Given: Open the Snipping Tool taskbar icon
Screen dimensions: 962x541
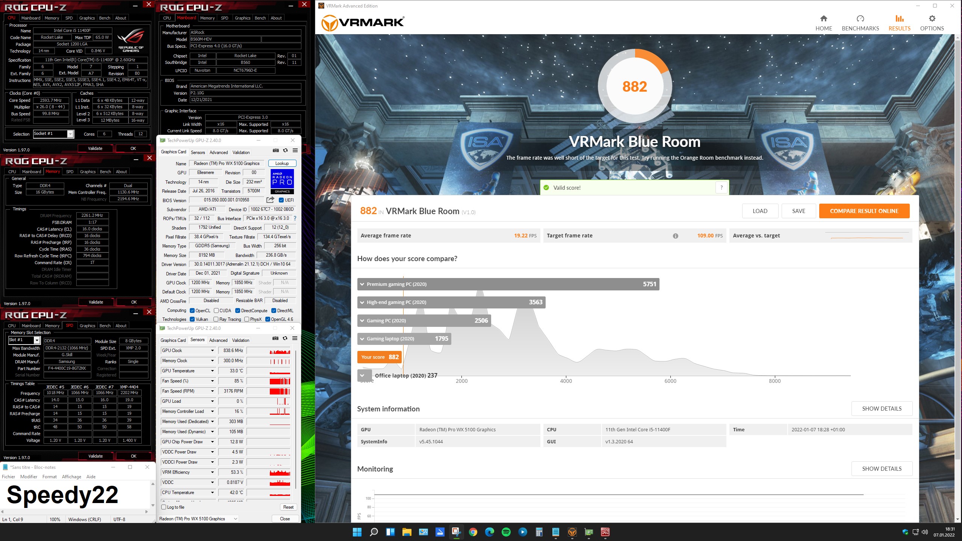Looking at the screenshot, I should (456, 532).
